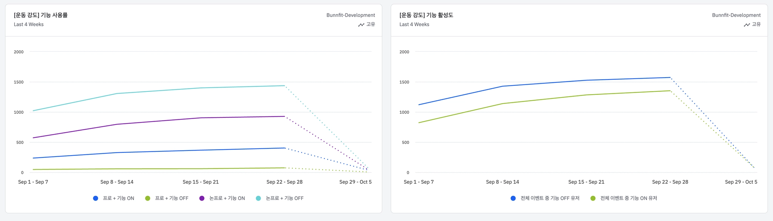
Task: Open Last 4 Weeks range in 기능 활성도
Action: (414, 24)
